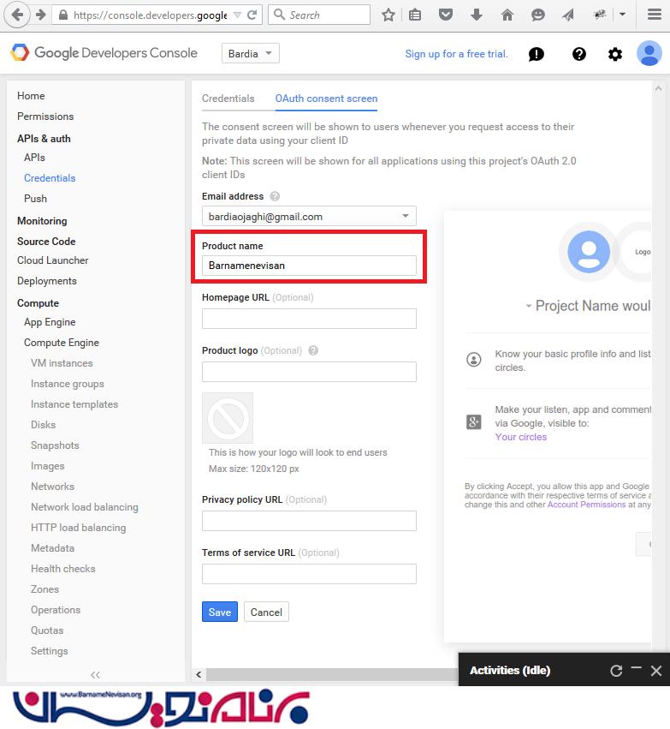Click the Sign up for a free trial link

click(x=456, y=54)
